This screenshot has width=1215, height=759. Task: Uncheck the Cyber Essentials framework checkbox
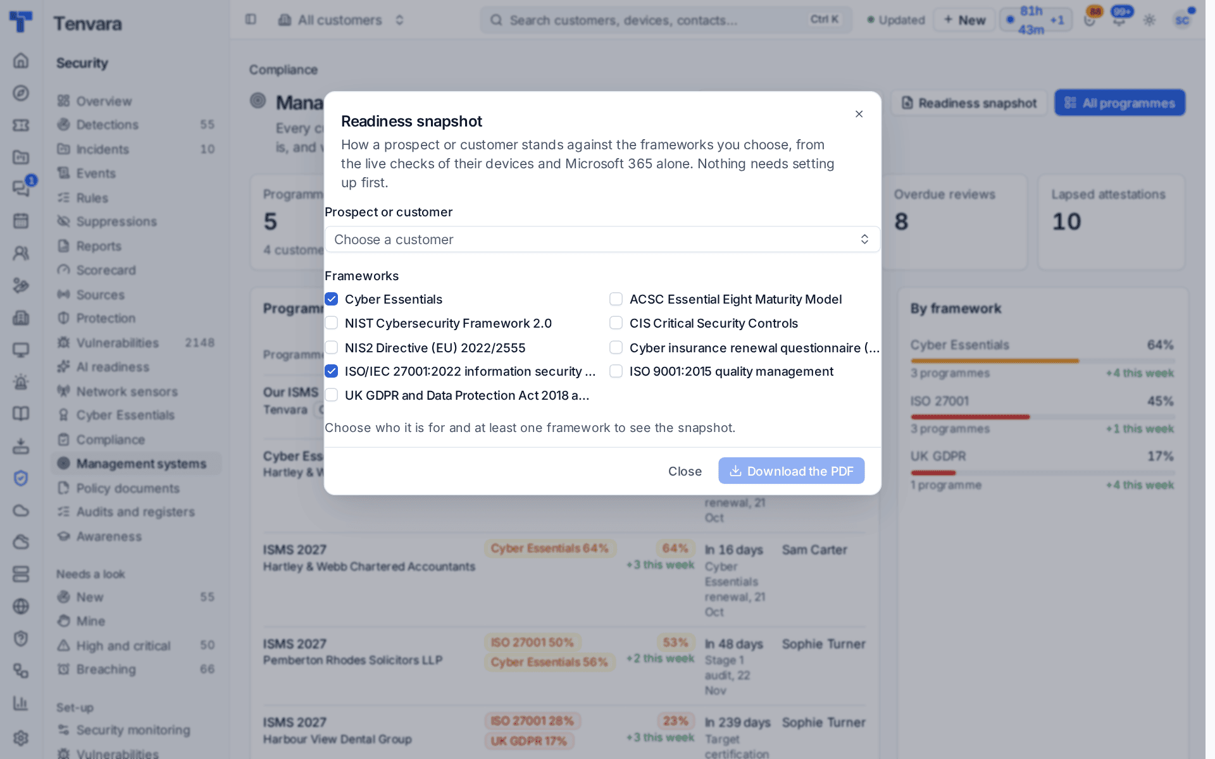click(331, 299)
